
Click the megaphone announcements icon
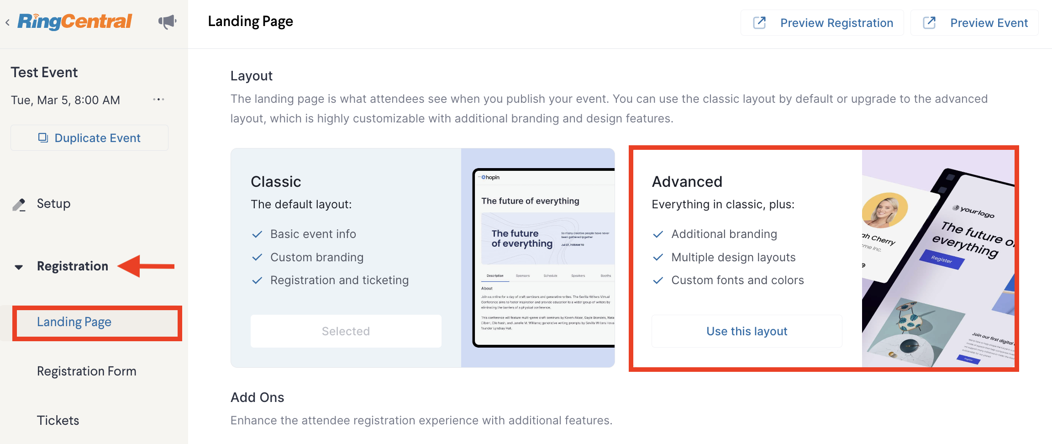tap(167, 21)
